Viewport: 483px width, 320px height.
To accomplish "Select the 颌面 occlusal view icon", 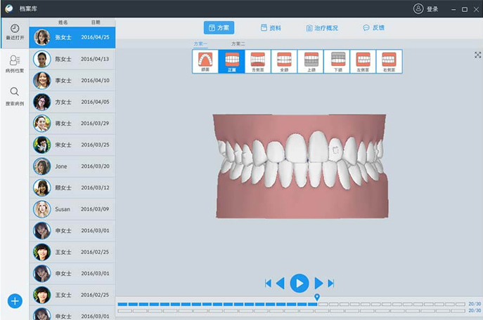I will click(205, 62).
